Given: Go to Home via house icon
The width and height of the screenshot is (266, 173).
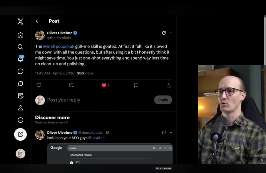Looking at the screenshot, I should 20,35.
